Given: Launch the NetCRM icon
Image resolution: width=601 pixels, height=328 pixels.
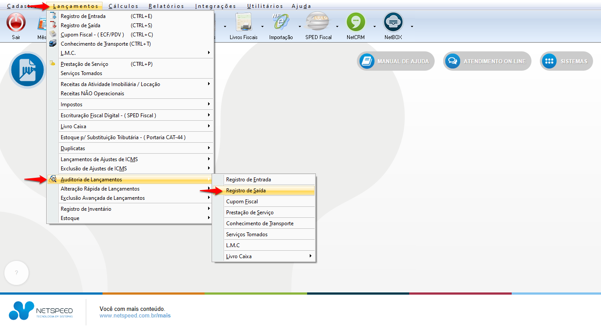Looking at the screenshot, I should (355, 23).
